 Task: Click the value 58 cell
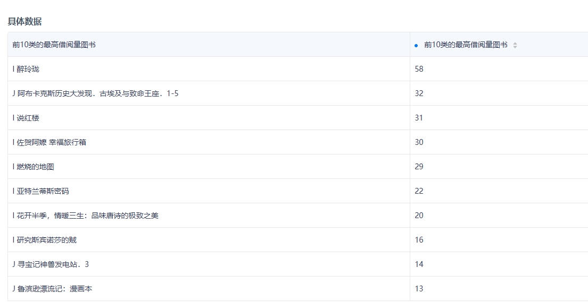pos(499,69)
